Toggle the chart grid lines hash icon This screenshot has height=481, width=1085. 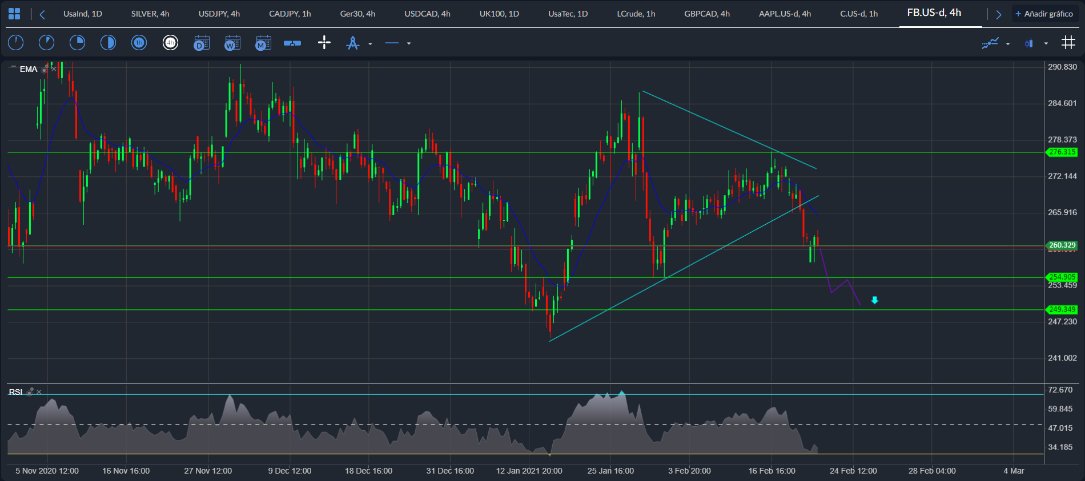[x=1068, y=42]
